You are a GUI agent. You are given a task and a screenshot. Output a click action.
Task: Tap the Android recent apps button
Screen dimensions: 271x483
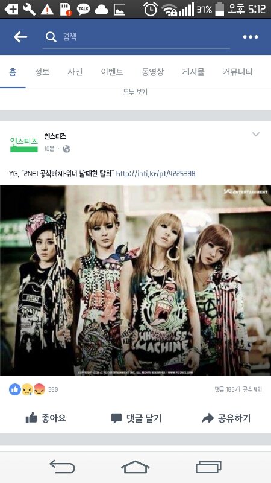coord(208,467)
